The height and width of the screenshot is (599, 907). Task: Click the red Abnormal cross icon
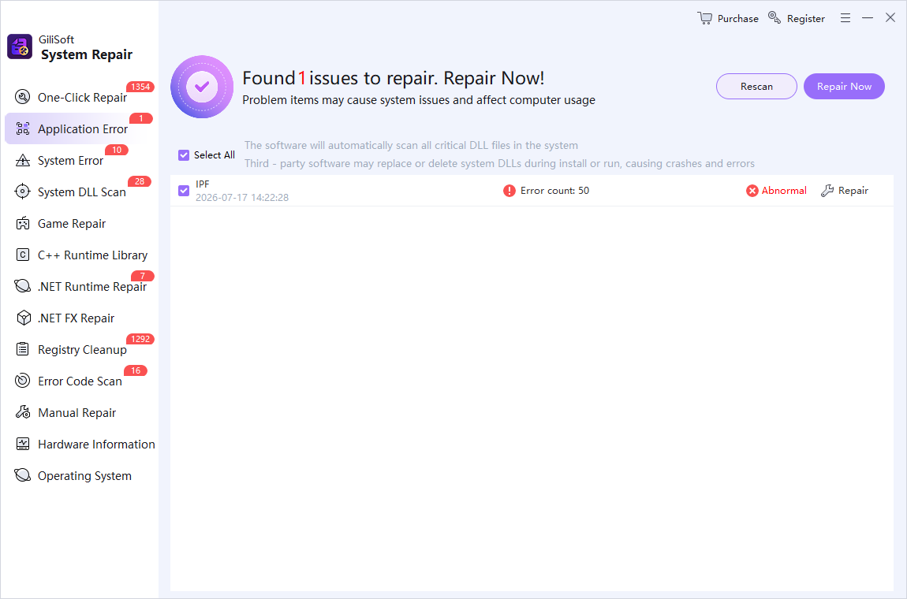coord(752,191)
